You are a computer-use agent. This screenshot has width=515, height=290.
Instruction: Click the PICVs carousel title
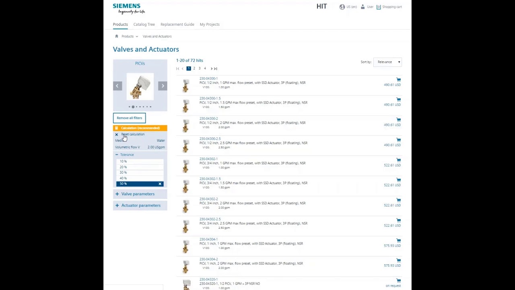click(140, 64)
